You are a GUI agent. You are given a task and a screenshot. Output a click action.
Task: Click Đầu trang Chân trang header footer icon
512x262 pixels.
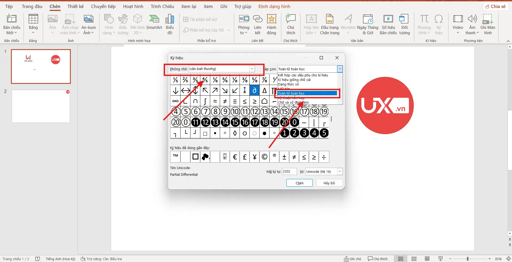[330, 25]
